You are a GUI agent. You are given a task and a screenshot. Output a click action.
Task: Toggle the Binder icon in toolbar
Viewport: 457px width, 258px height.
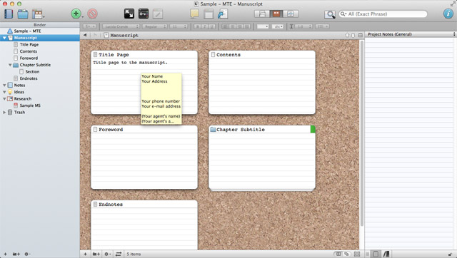coord(9,14)
